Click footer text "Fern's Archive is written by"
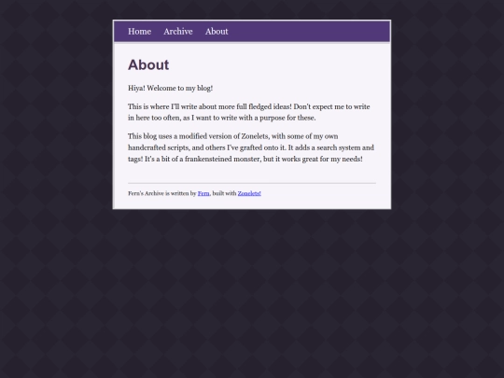 pos(162,193)
